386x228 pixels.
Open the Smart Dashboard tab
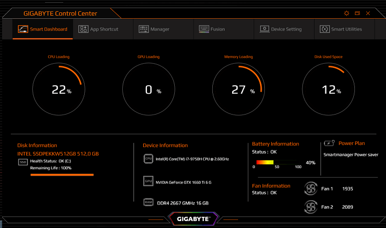click(42, 29)
